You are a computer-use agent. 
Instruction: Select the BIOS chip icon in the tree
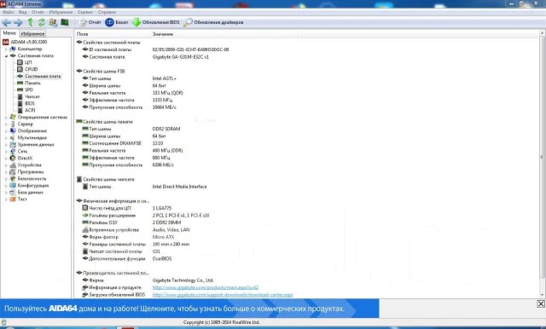click(x=20, y=103)
